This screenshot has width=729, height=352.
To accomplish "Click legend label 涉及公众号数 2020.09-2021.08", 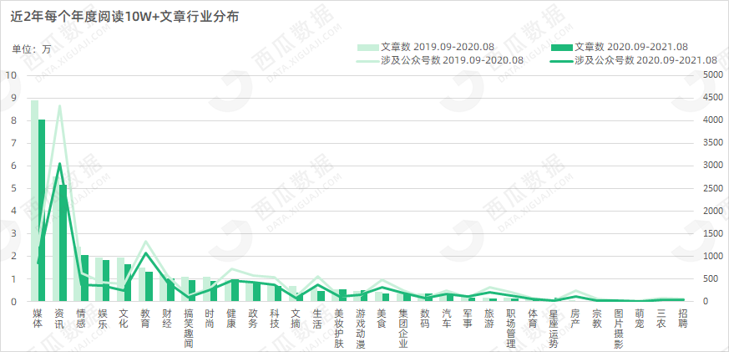I will click(x=645, y=60).
